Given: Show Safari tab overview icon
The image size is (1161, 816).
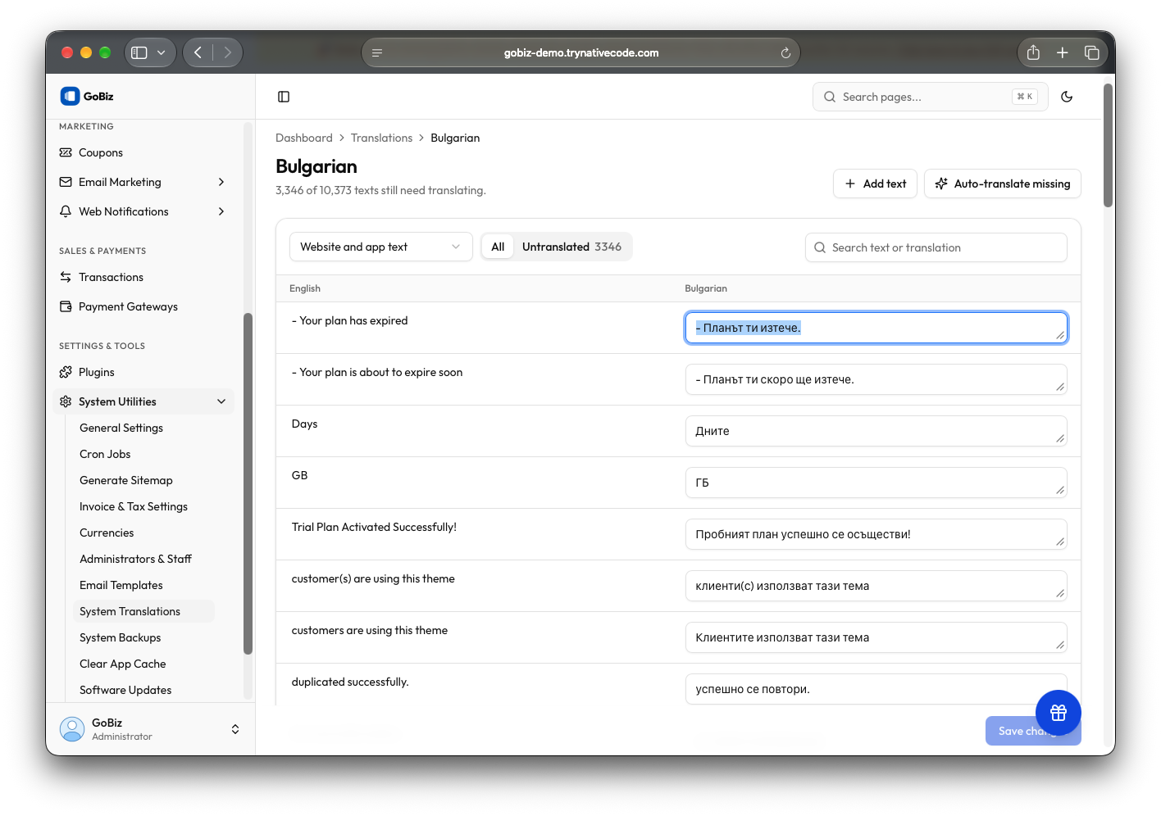Looking at the screenshot, I should [1092, 52].
